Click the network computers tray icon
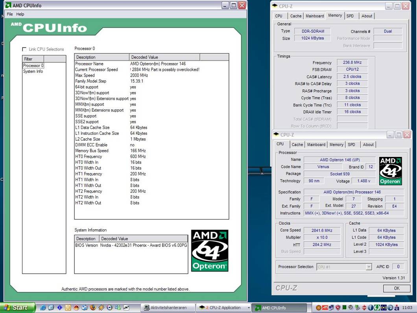The width and height of the screenshot is (417, 313). click(x=331, y=307)
